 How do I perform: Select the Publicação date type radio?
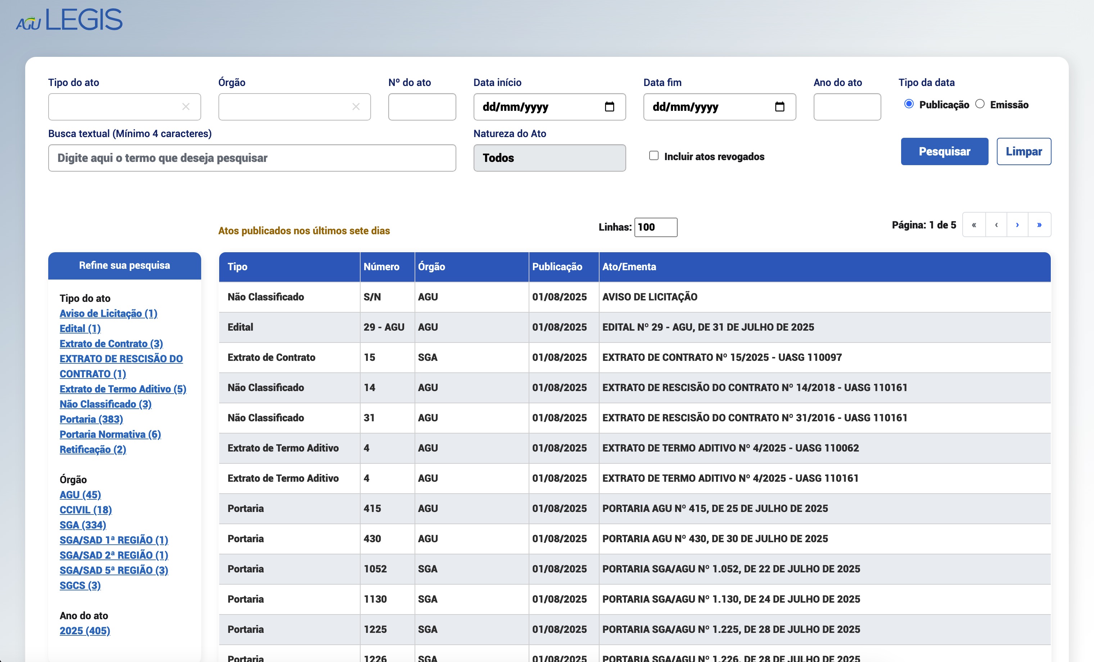point(909,104)
